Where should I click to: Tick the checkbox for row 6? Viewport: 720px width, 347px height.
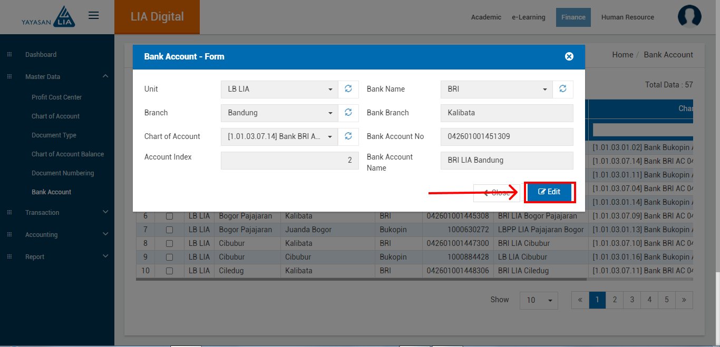tap(170, 216)
